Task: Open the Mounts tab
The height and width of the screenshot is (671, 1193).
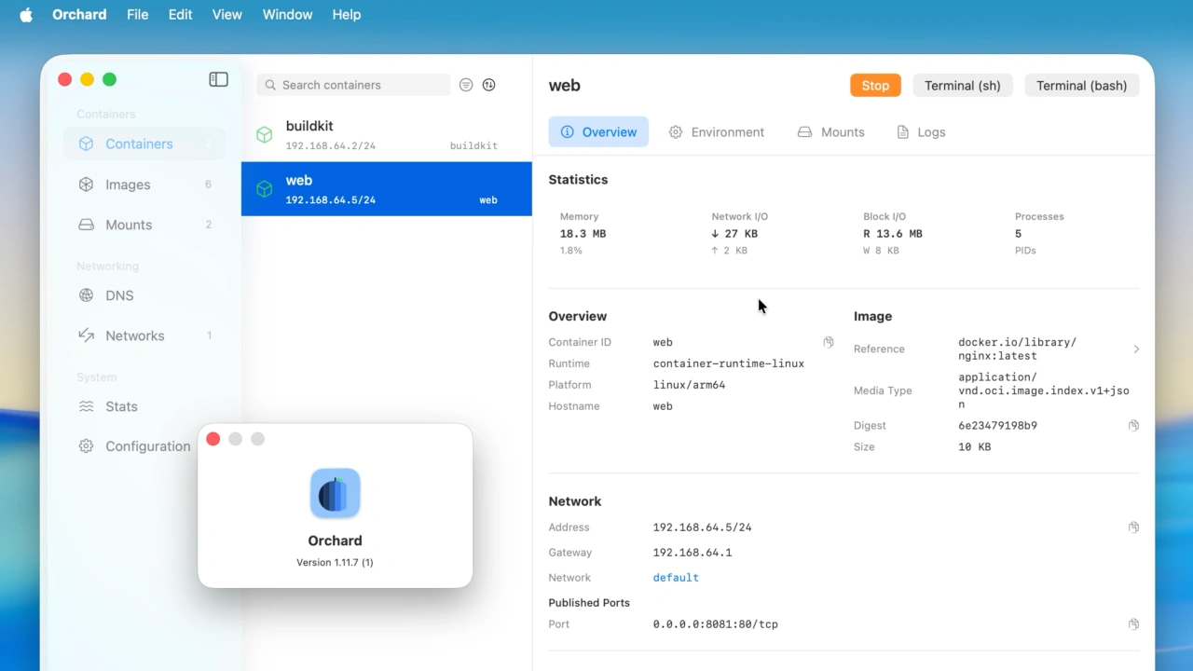Action: [830, 132]
